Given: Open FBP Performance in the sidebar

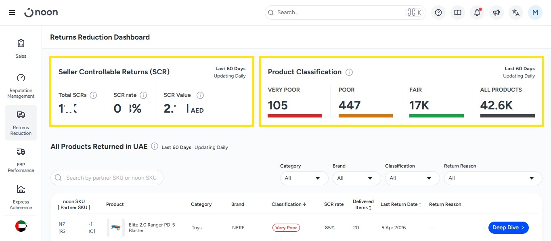Looking at the screenshot, I should point(21,160).
